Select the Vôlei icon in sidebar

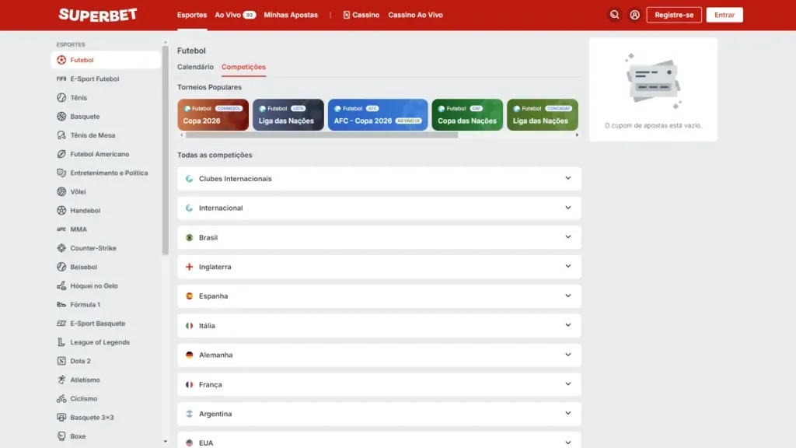(x=61, y=192)
